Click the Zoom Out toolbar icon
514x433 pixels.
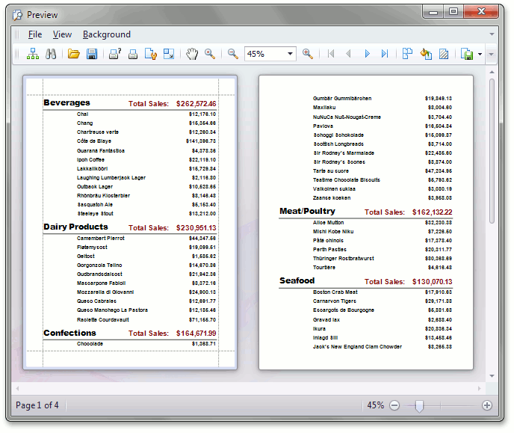point(233,54)
